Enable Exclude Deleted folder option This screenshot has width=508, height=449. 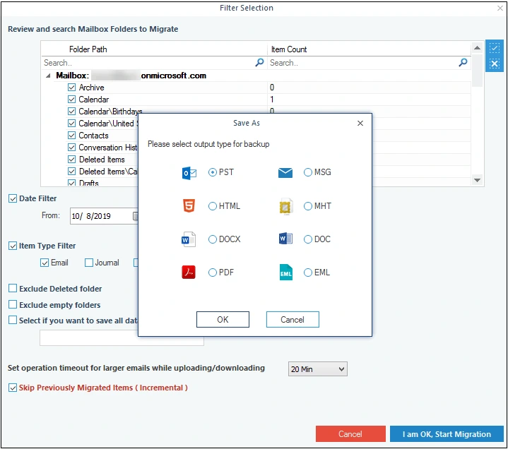tap(13, 288)
